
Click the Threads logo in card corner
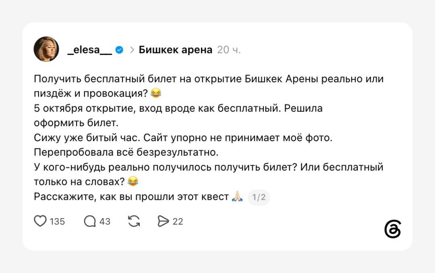[393, 229]
